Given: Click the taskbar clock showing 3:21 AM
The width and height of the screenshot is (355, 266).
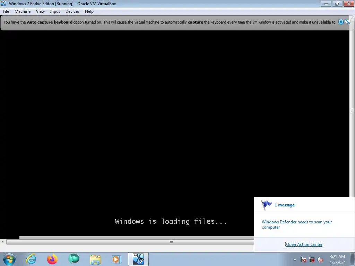Looking at the screenshot, I should point(337,259).
